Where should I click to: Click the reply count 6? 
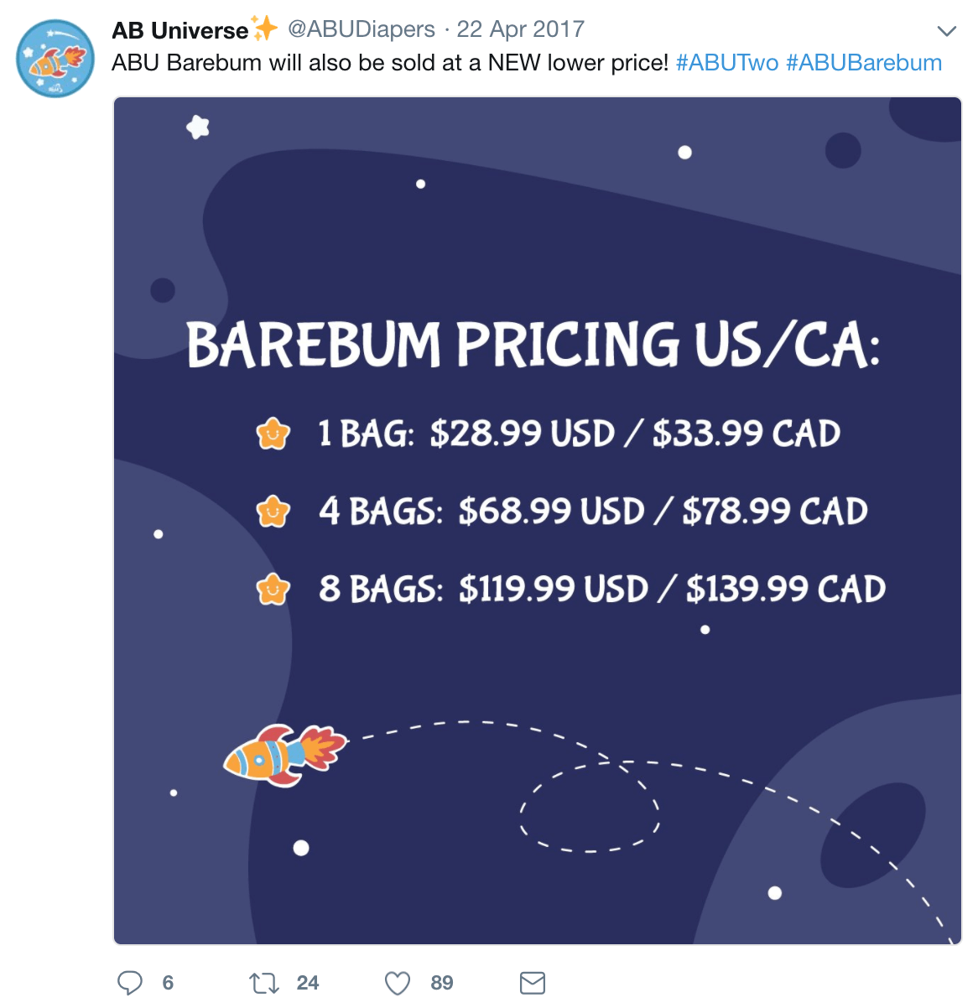pyautogui.click(x=168, y=983)
